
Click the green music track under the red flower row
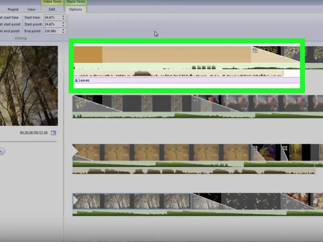(198, 115)
